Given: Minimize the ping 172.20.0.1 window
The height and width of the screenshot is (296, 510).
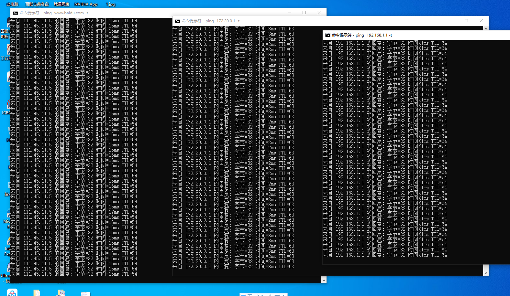Looking at the screenshot, I should (452, 21).
